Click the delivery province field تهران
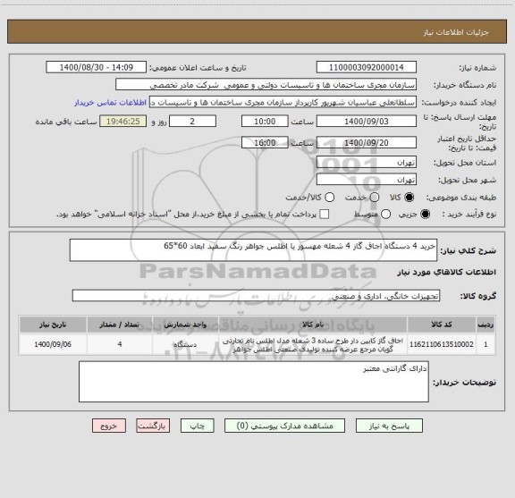This screenshot has width=515, height=498. tap(367, 163)
